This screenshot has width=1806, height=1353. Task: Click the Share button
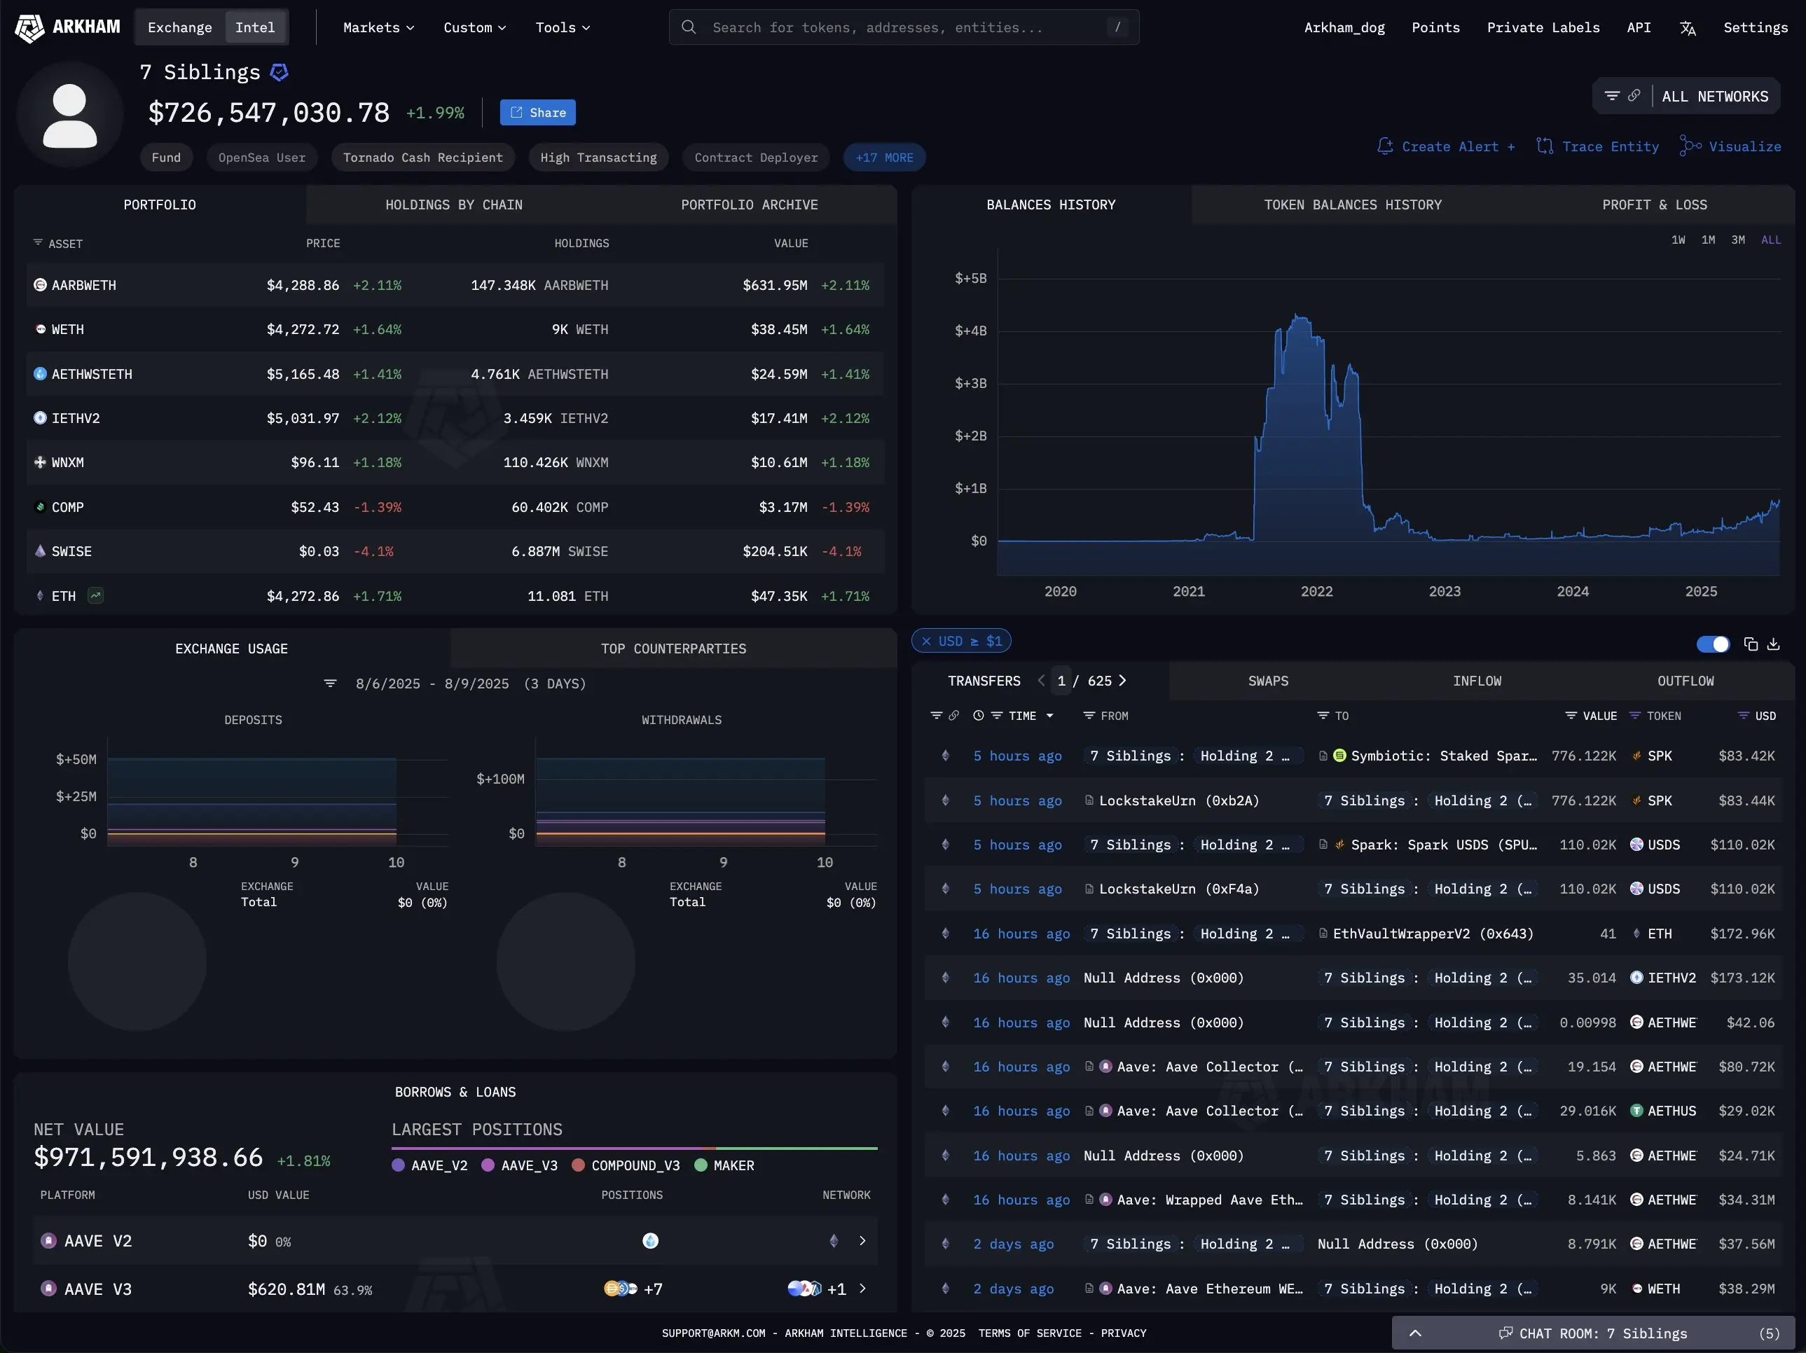pyautogui.click(x=537, y=113)
